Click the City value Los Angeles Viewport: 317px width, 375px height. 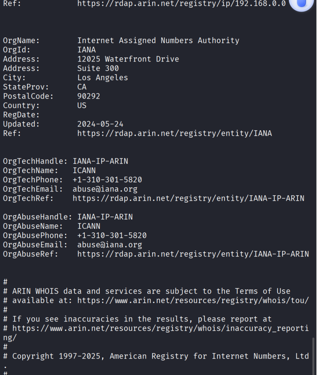coord(102,78)
